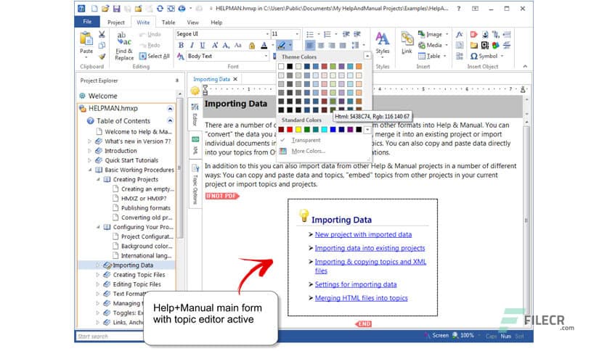Screen dimensions: 607x351
Task: Open 'Settings for importing data' link
Action: pos(355,284)
